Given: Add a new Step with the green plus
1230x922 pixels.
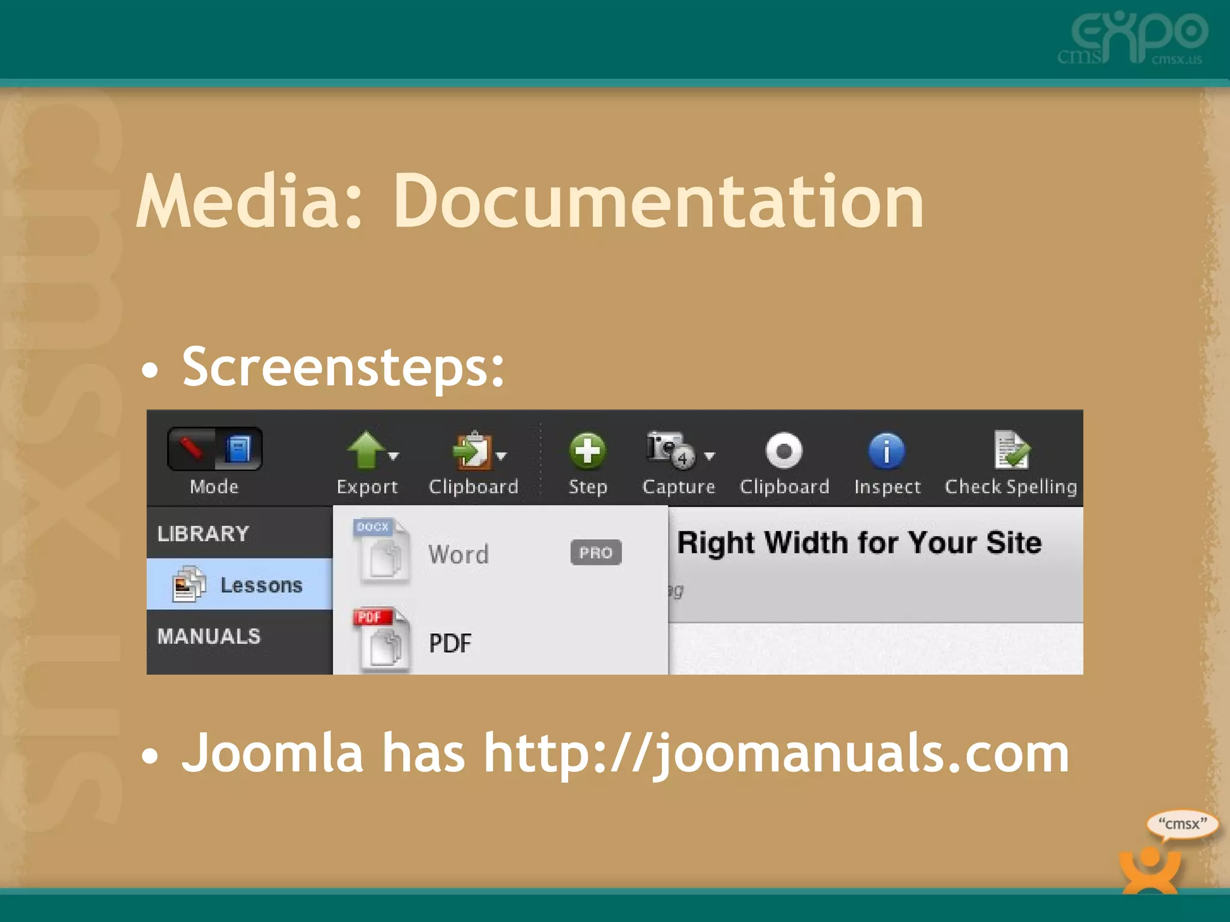Looking at the screenshot, I should pos(587,450).
